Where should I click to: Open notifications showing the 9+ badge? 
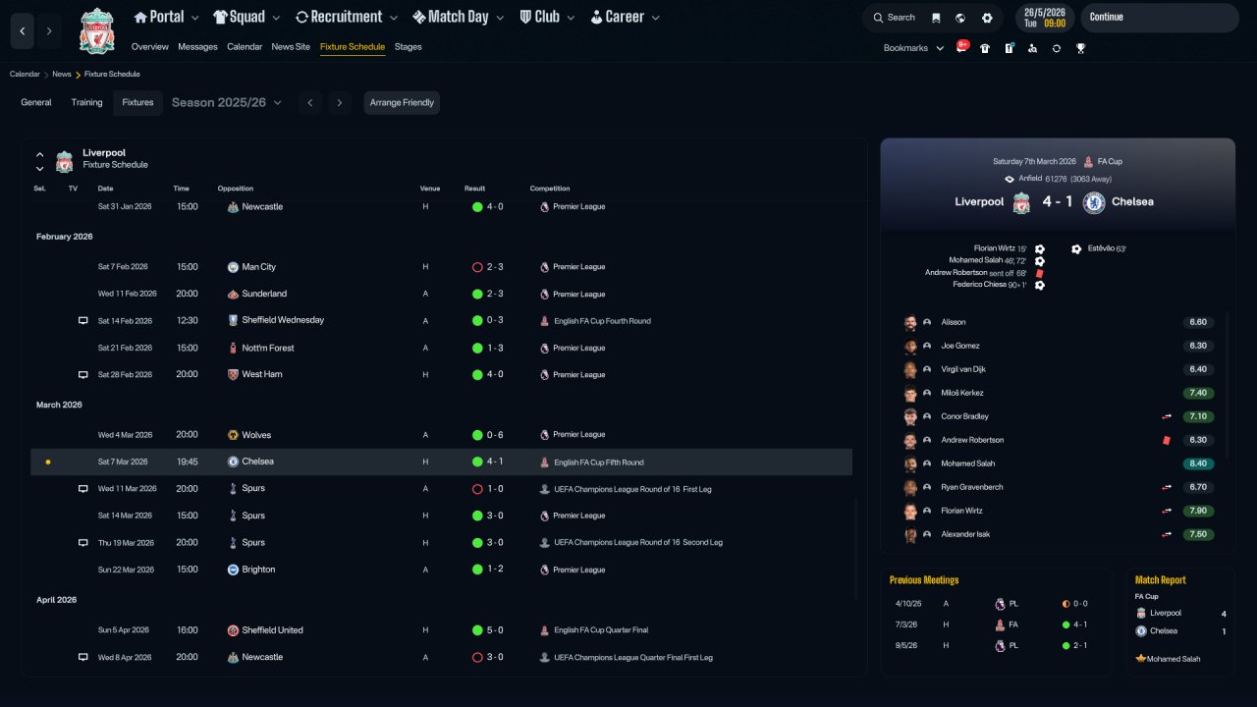[962, 47]
